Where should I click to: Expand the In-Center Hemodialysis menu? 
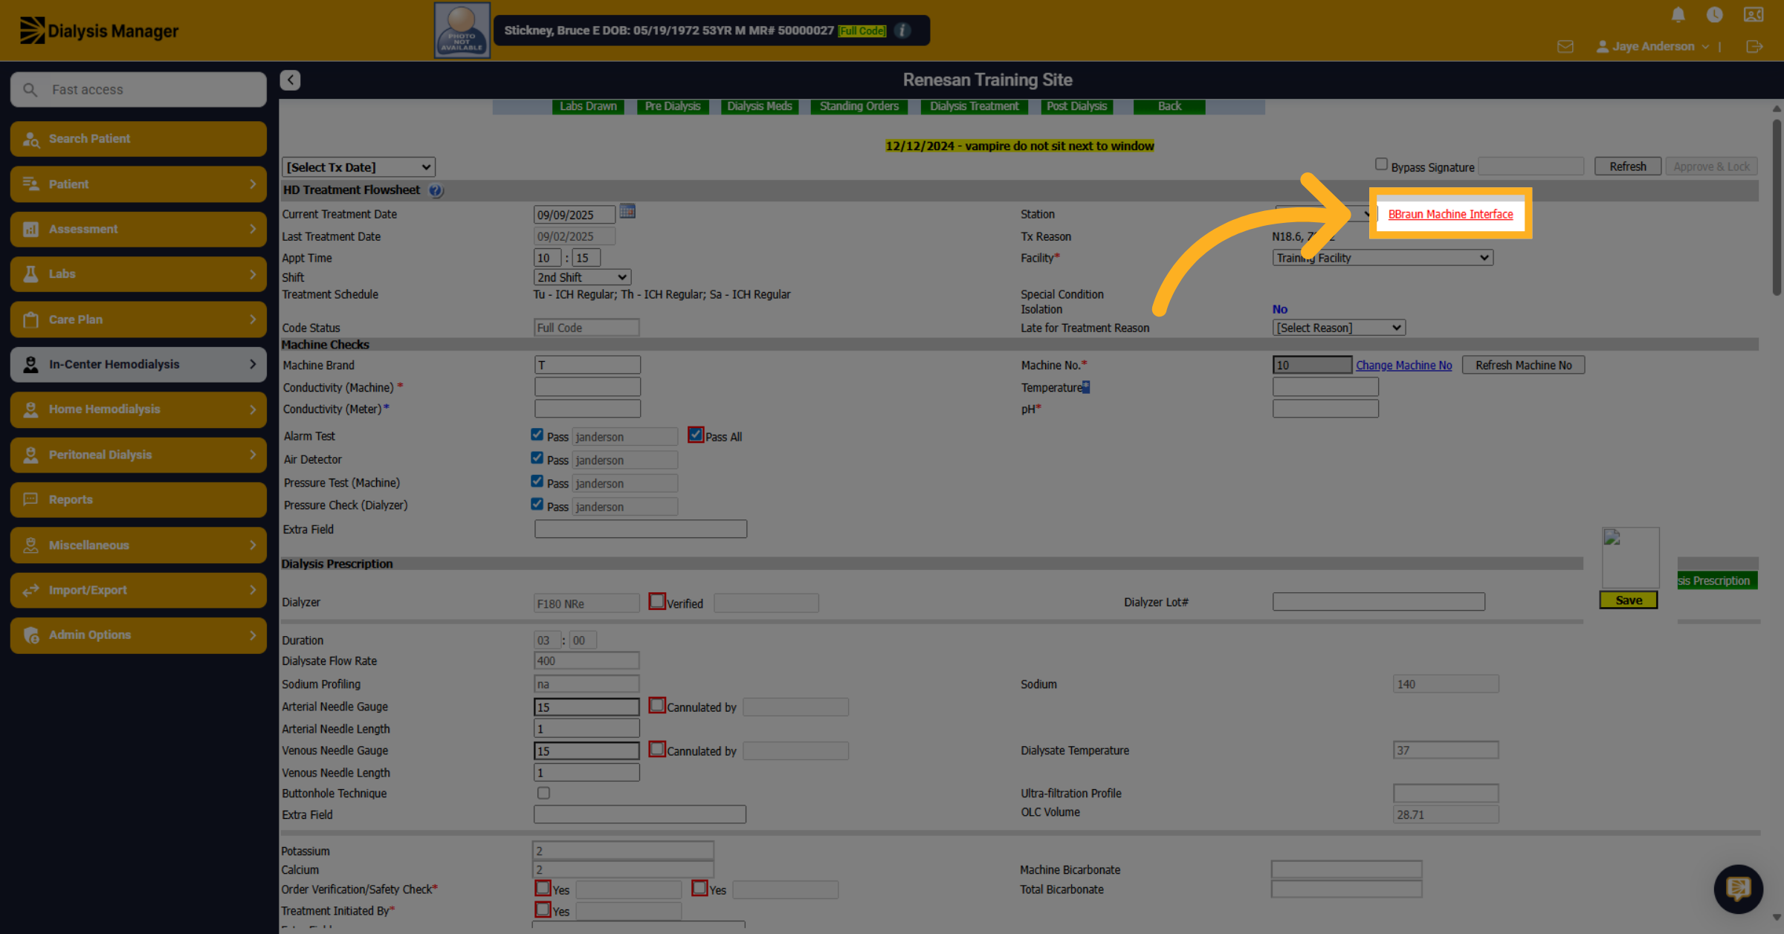pyautogui.click(x=138, y=365)
